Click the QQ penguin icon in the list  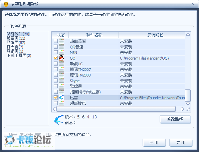61,58
